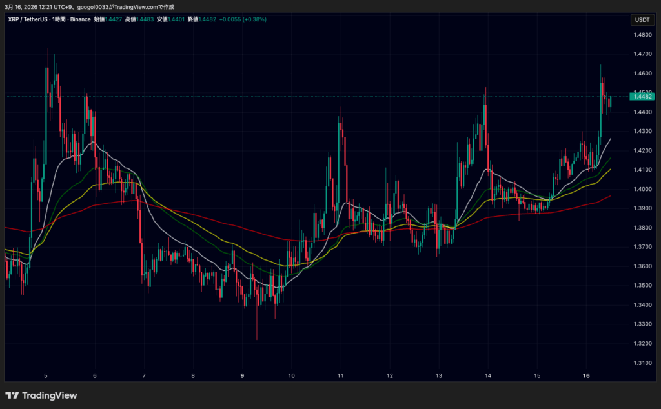The image size is (661, 409).
Task: Click date 5 on the time axis
Action: (x=46, y=375)
